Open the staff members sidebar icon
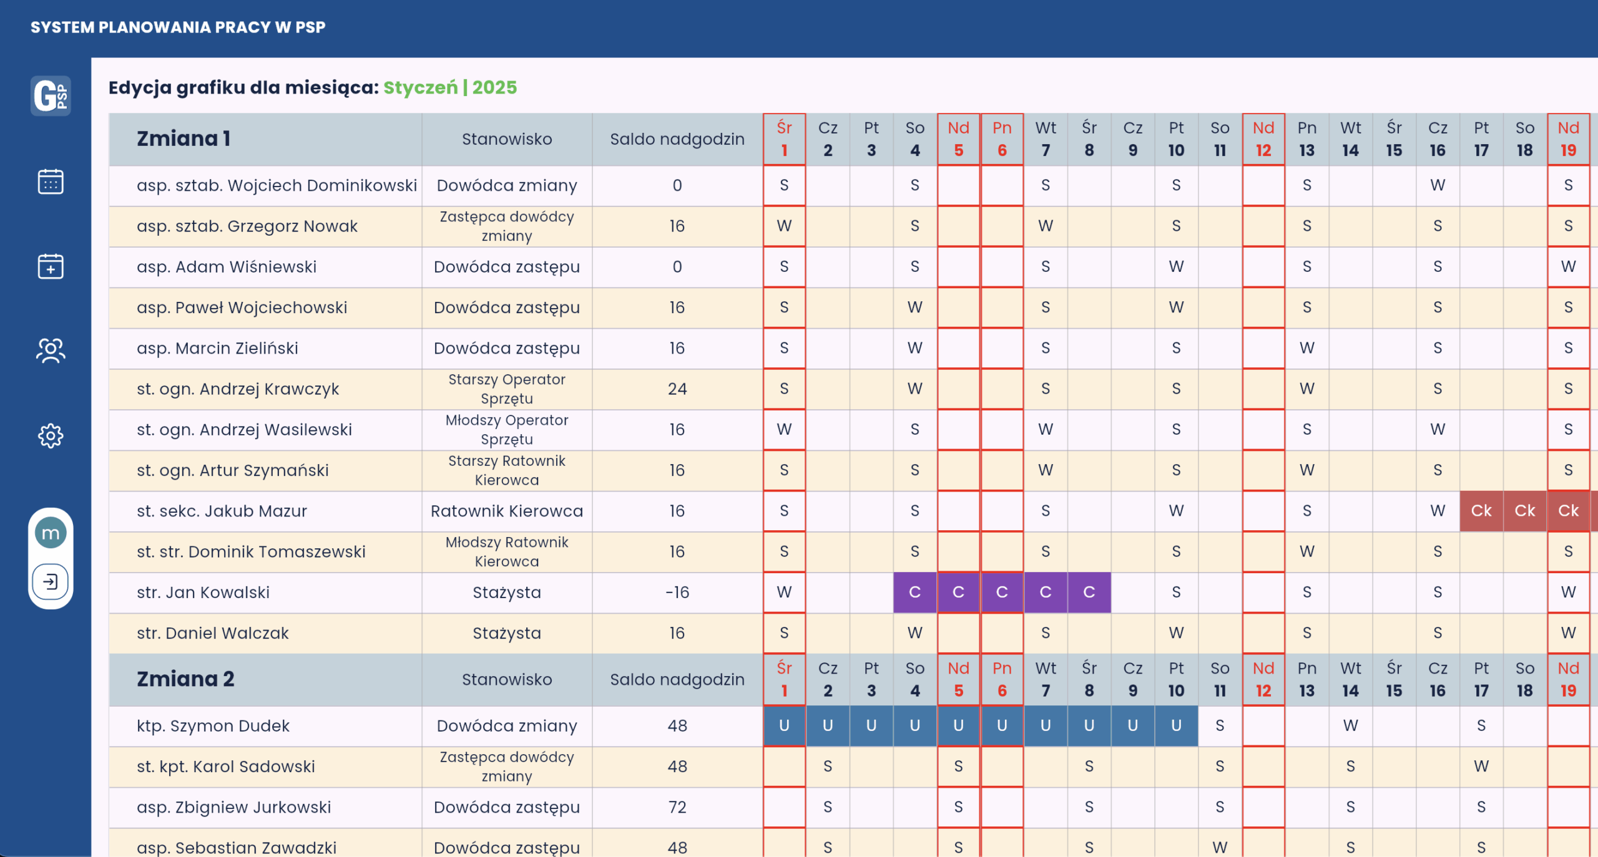1598x857 pixels. click(51, 351)
